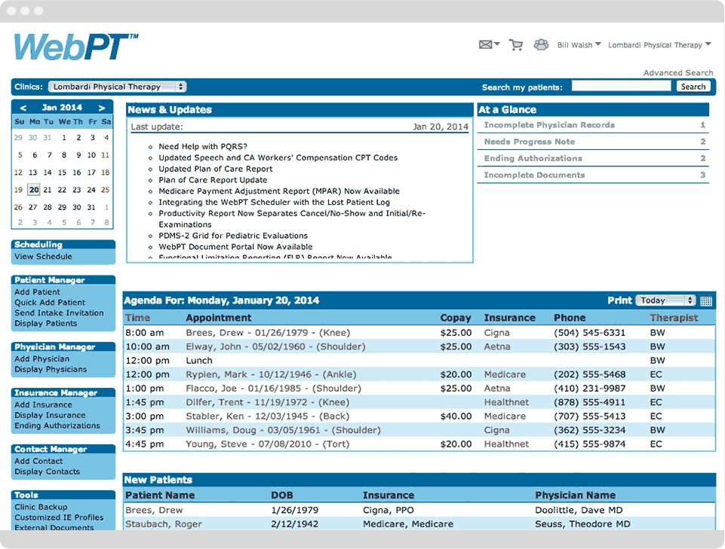Open the calendar grid icon beside Today selector

(x=705, y=300)
